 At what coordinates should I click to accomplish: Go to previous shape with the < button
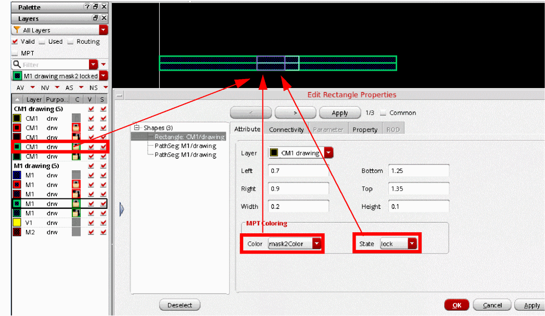point(251,113)
